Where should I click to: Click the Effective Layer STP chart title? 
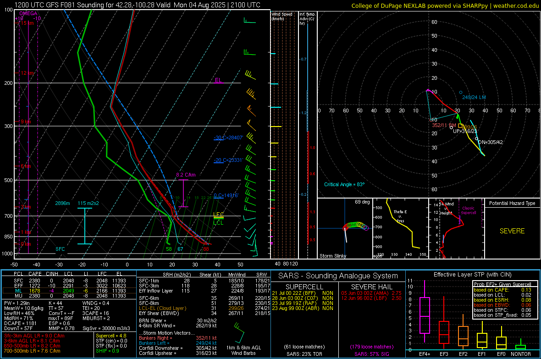pyautogui.click(x=473, y=275)
